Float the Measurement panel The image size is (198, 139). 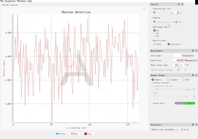(x=193, y=51)
